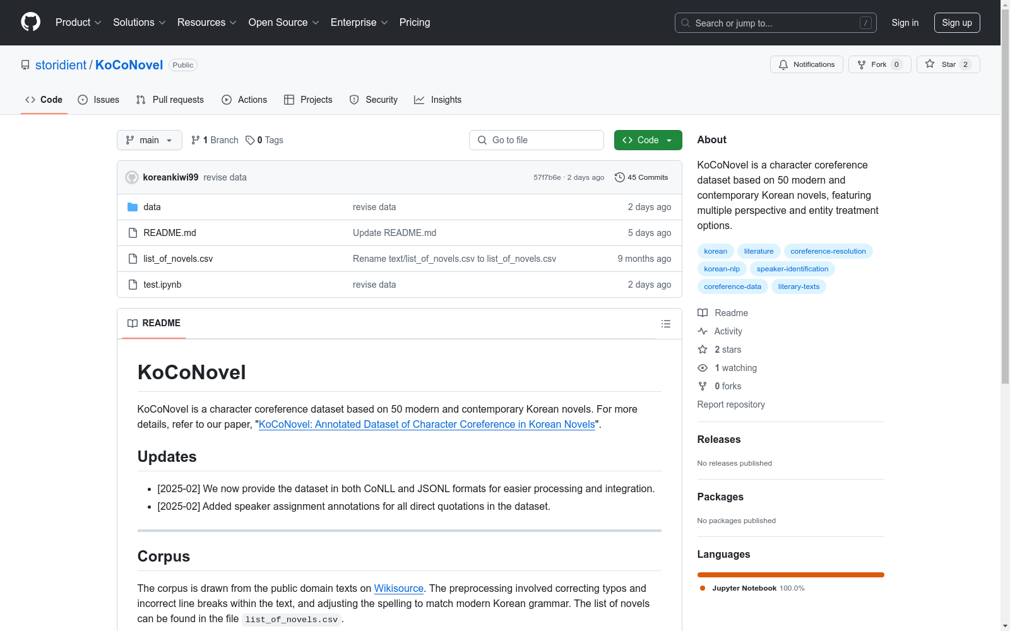Click the eye icon beside 1 watching

point(703,368)
